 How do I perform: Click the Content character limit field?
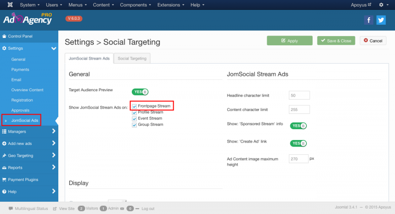tap(299, 109)
